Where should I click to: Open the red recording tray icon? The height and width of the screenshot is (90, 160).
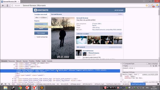coord(105,88)
